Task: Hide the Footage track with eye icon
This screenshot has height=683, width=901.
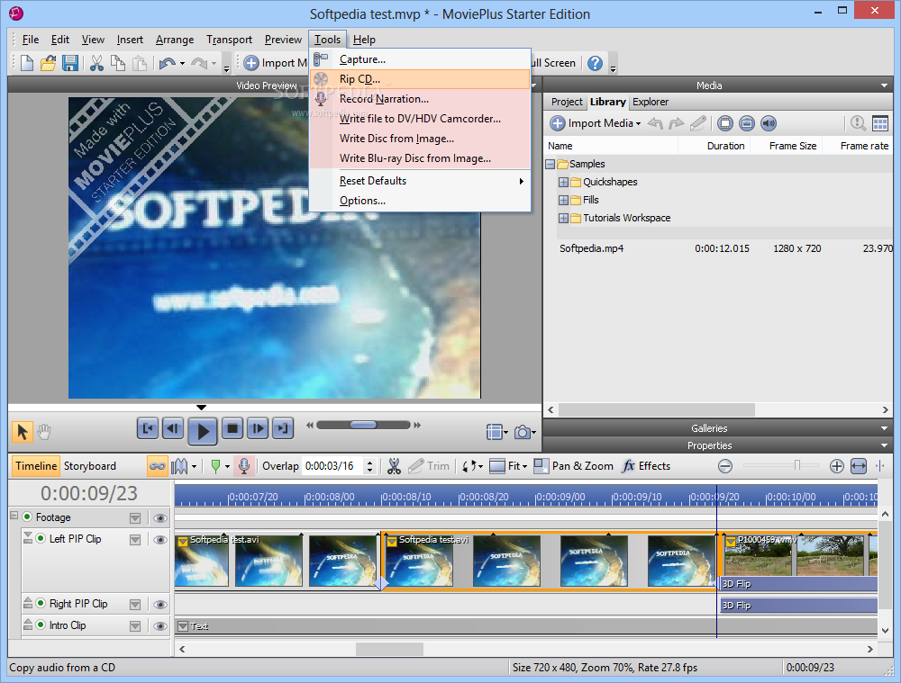Action: tap(160, 518)
